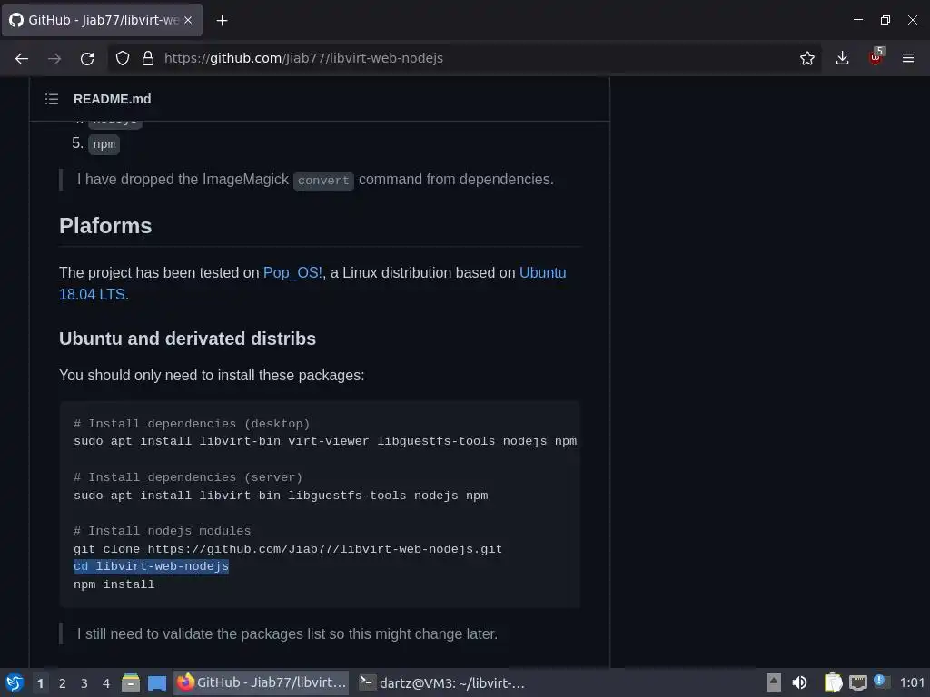Open the tracking protection shield icon

[123, 58]
